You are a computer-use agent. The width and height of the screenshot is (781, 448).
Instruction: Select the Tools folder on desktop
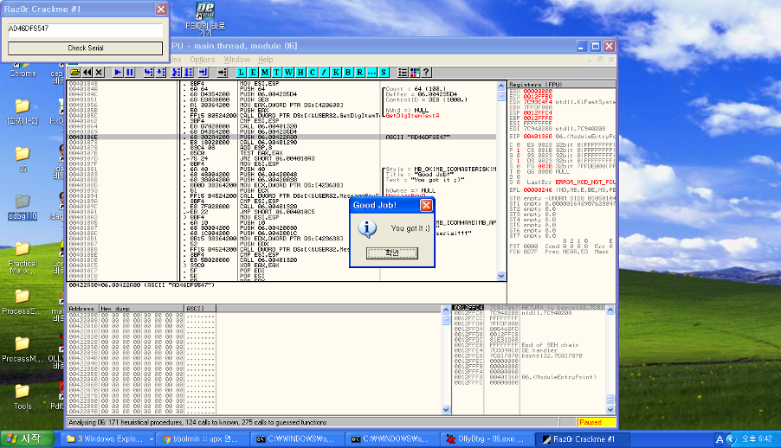point(23,397)
